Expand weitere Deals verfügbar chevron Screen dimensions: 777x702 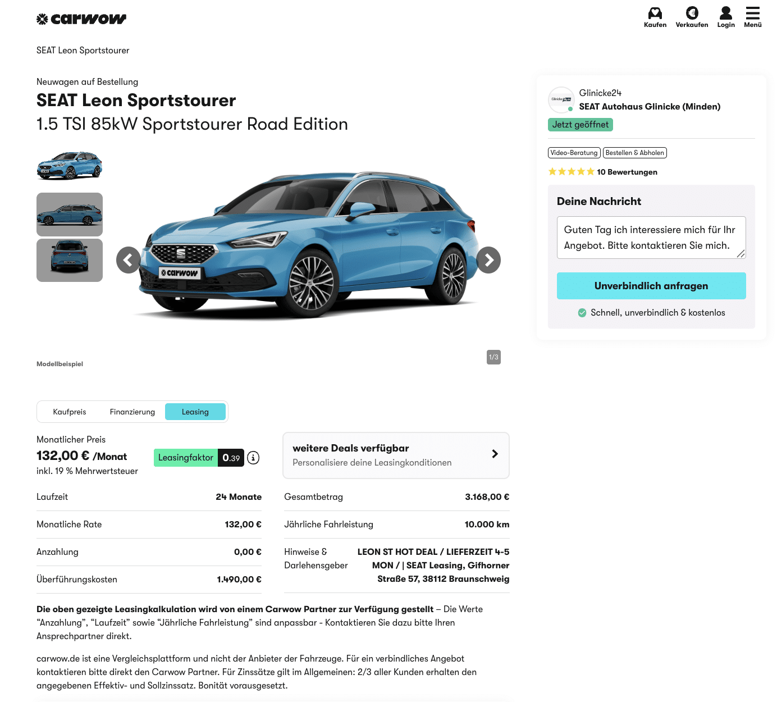click(x=495, y=454)
